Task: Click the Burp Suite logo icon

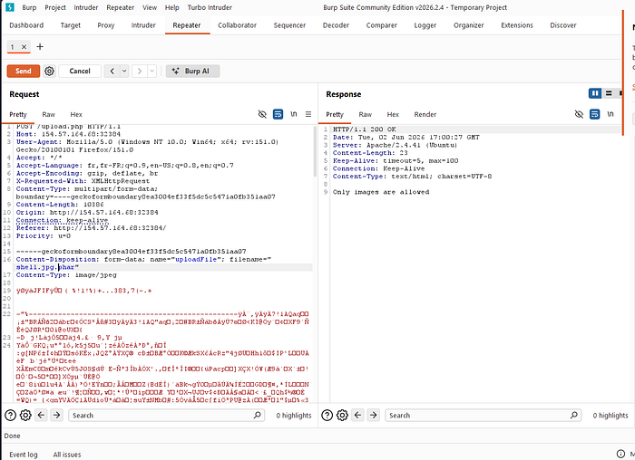Action: pos(10,7)
